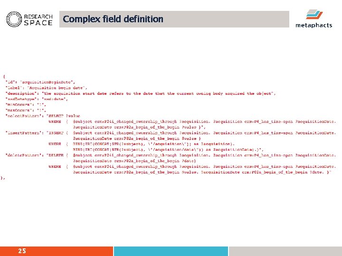The height and width of the screenshot is (256, 342).
Task: Click the "insertPattern" key text
Action: coord(23,133)
